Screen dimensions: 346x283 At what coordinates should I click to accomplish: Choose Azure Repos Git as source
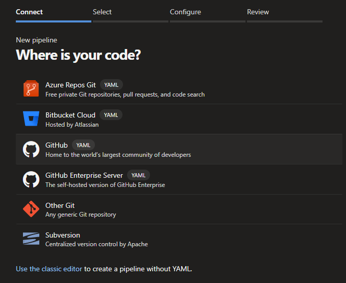coord(70,85)
